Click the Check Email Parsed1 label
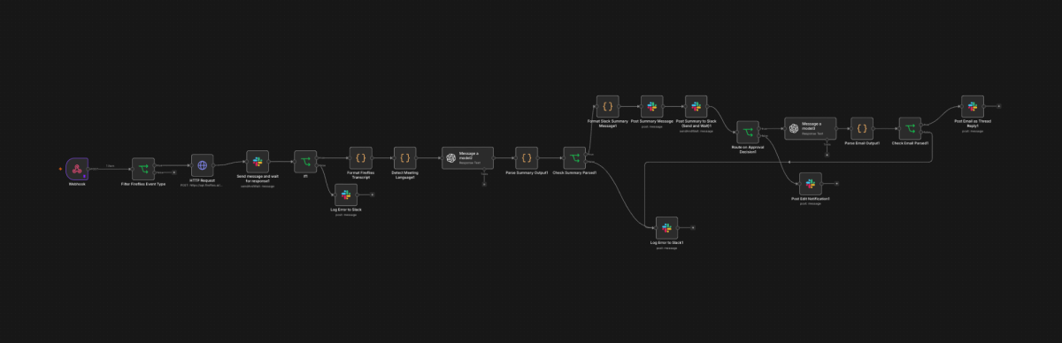Viewport: 1062px width, 343px height. [x=910, y=143]
